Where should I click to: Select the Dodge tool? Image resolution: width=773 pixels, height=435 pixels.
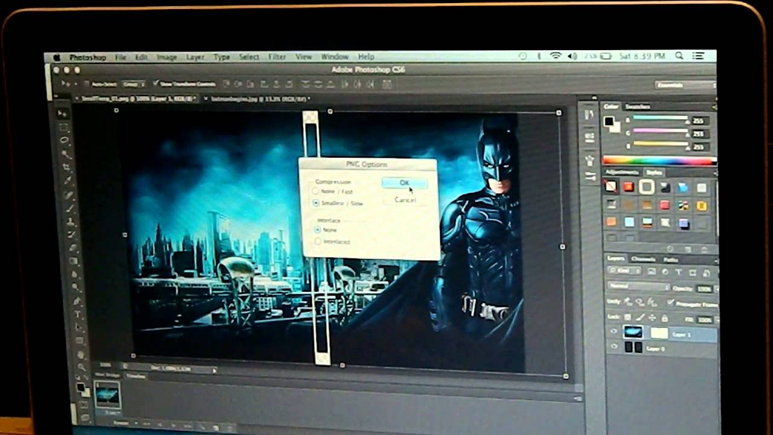point(75,288)
